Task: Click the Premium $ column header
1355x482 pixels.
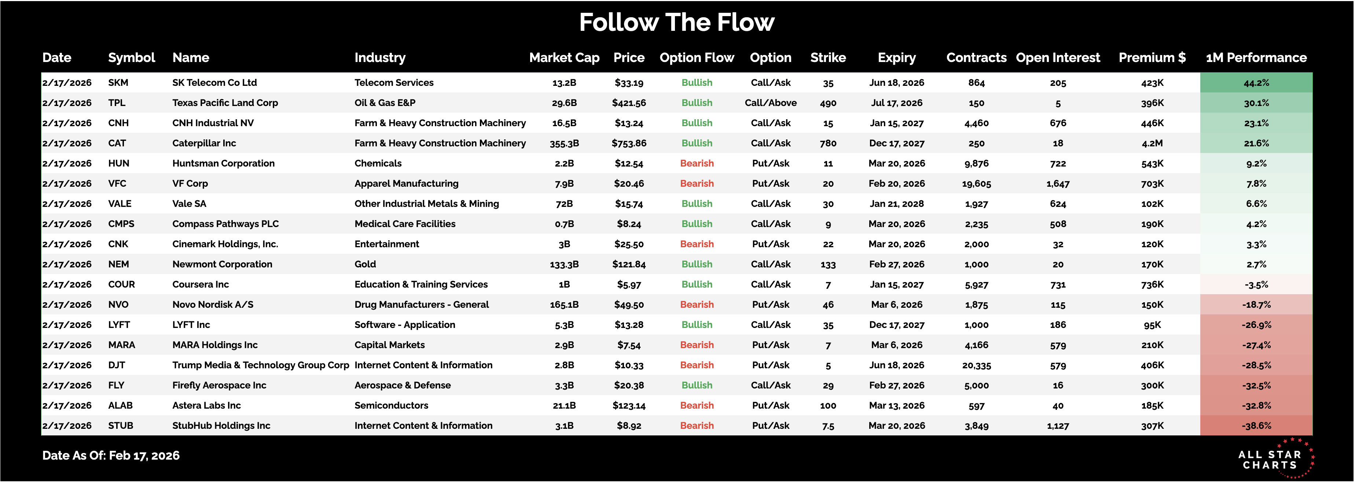Action: point(1152,57)
